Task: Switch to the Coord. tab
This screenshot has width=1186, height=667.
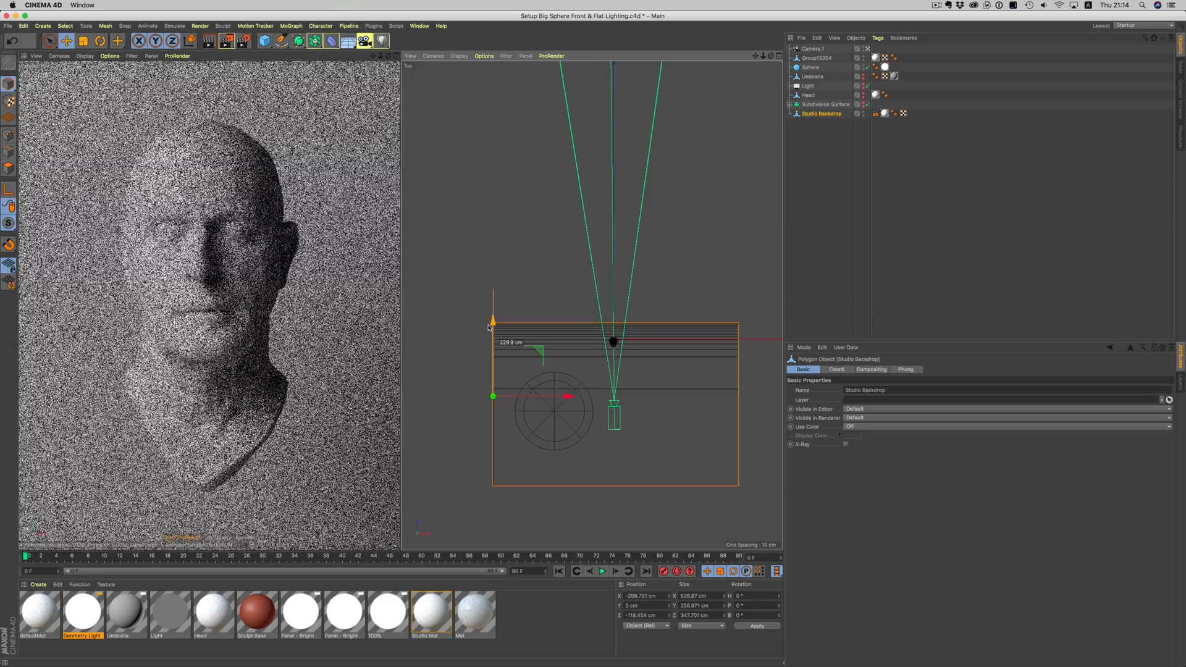Action: pos(836,369)
